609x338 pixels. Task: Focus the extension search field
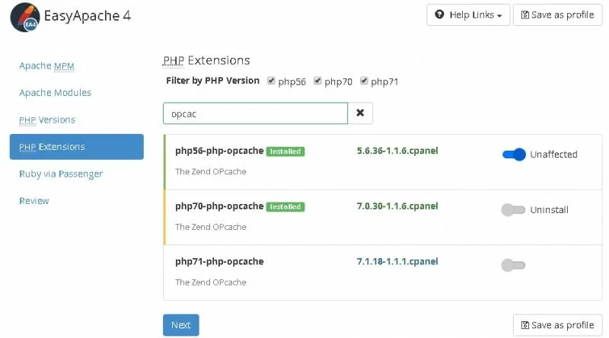(255, 113)
